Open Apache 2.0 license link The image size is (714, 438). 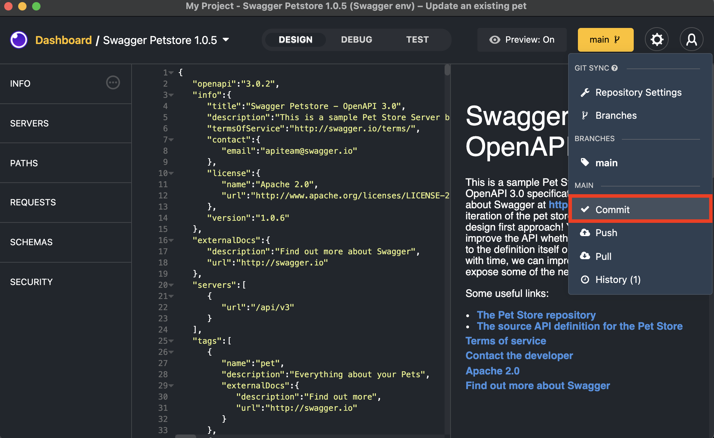tap(492, 371)
